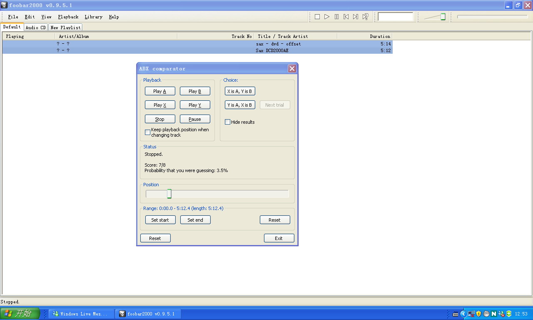This screenshot has width=533, height=320.
Task: Click the gray round face tray icon
Action: click(x=486, y=314)
